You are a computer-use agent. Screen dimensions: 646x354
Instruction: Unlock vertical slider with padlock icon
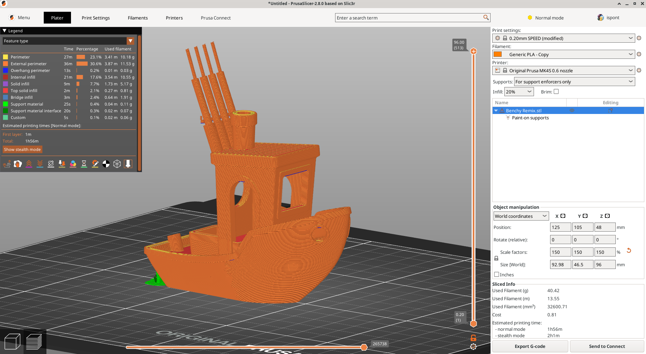click(x=473, y=338)
